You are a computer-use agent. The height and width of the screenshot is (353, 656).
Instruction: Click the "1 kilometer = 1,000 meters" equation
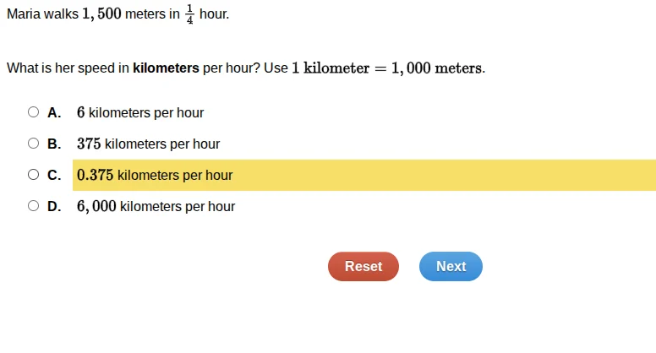[386, 68]
